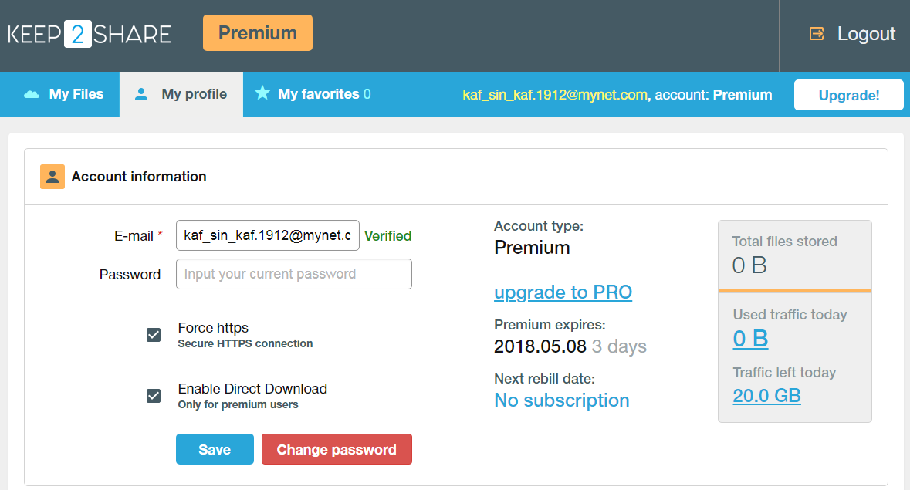Click the white Upgrade! button
The image size is (910, 490).
tap(848, 95)
